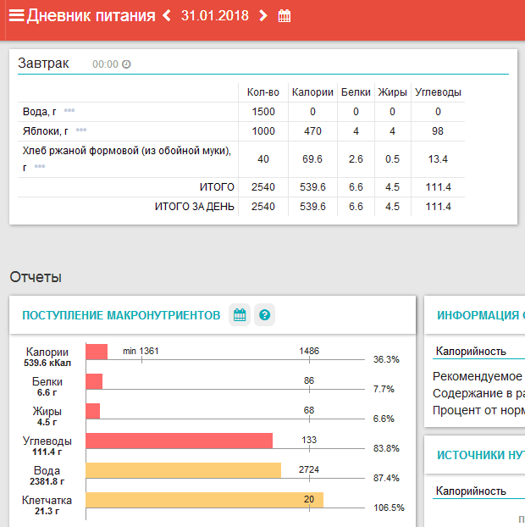Click the Завтрак meal heading
This screenshot has width=525, height=527.
pyautogui.click(x=43, y=64)
